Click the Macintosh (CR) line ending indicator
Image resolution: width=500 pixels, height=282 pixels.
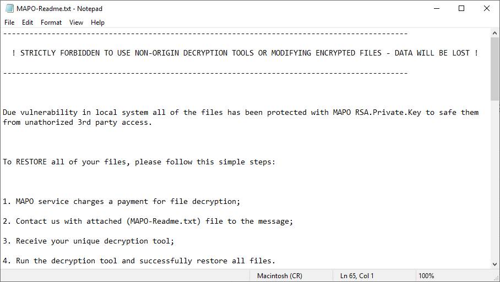click(x=279, y=275)
